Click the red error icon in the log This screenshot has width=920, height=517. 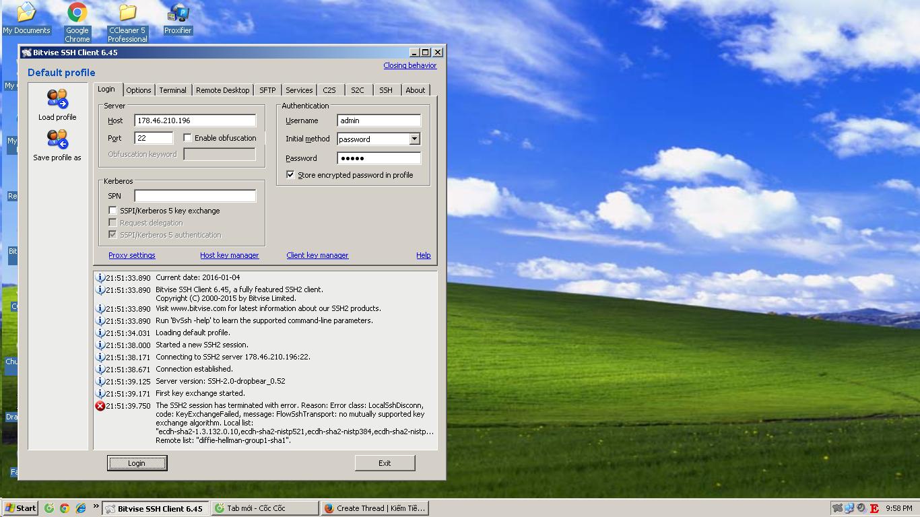pos(100,406)
